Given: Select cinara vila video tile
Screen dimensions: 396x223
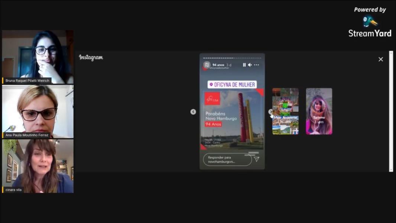Looking at the screenshot, I should [38, 166].
